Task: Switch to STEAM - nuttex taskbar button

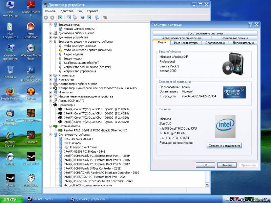Action: (46, 199)
